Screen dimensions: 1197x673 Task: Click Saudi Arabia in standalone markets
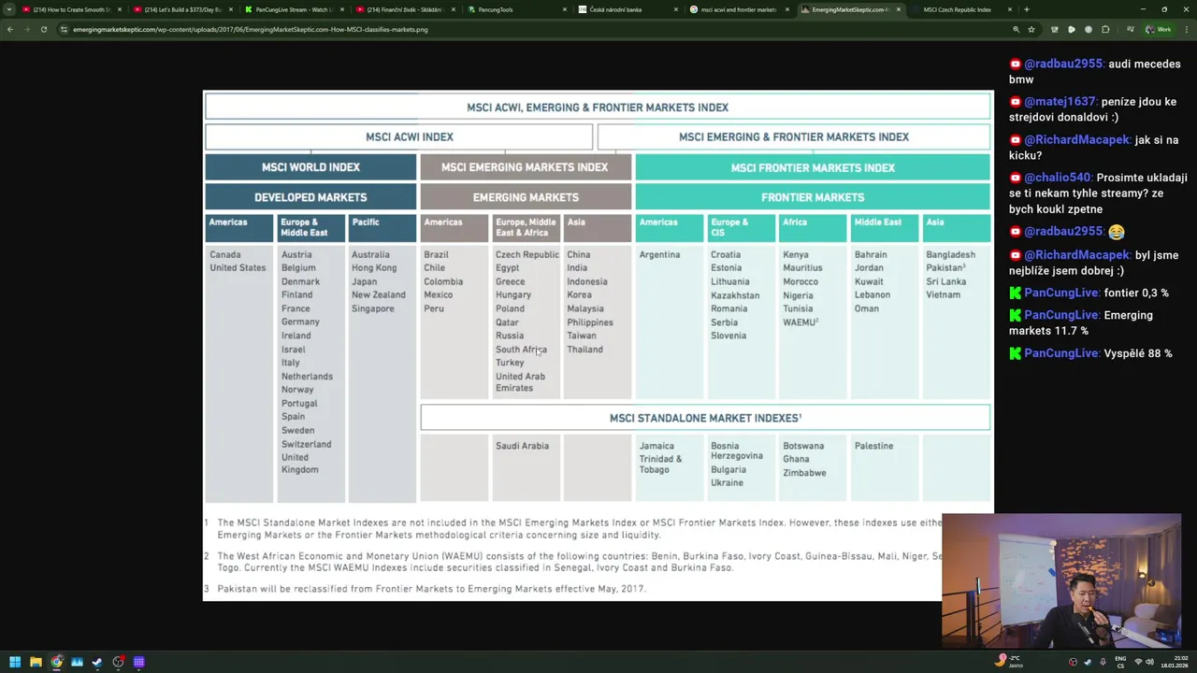click(x=522, y=446)
